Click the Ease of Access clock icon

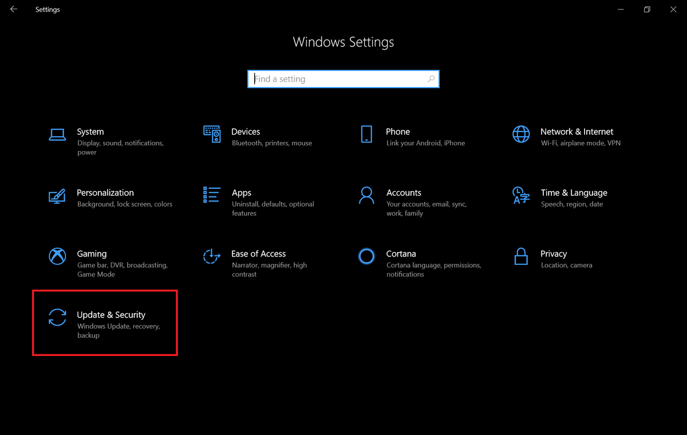click(212, 256)
